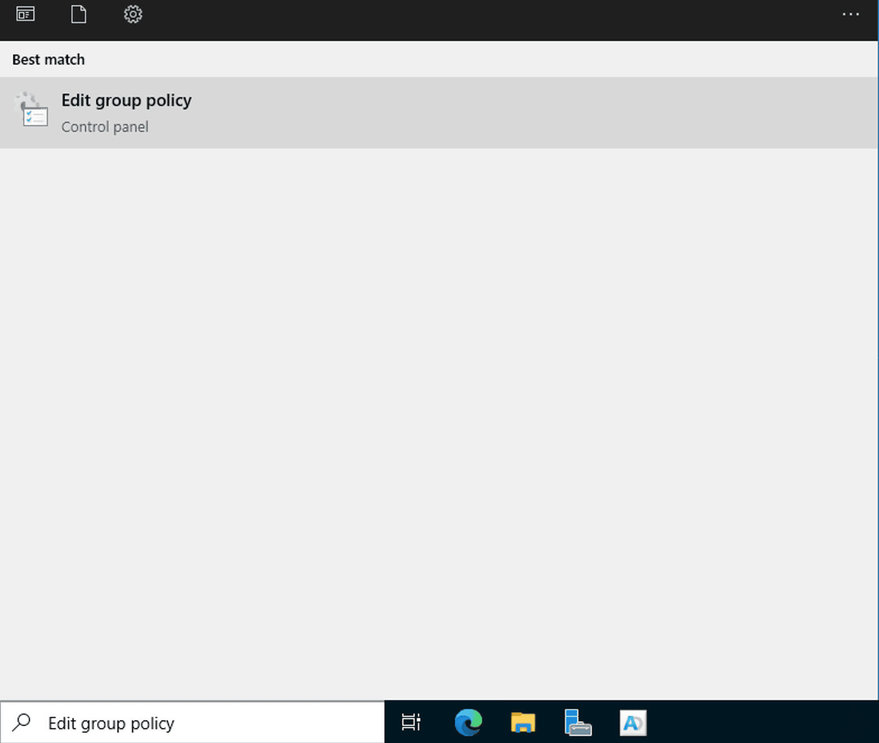
Task: Open Edit group policy from Best match
Action: click(126, 100)
